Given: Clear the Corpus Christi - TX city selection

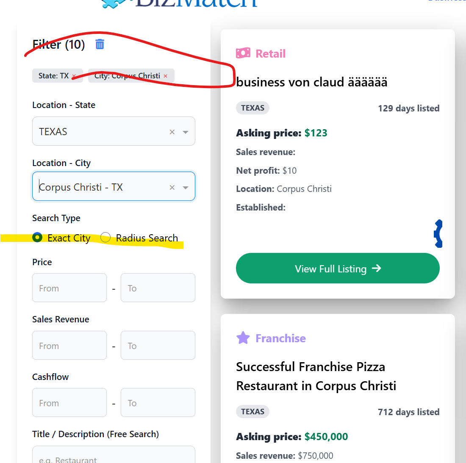Looking at the screenshot, I should click(172, 187).
